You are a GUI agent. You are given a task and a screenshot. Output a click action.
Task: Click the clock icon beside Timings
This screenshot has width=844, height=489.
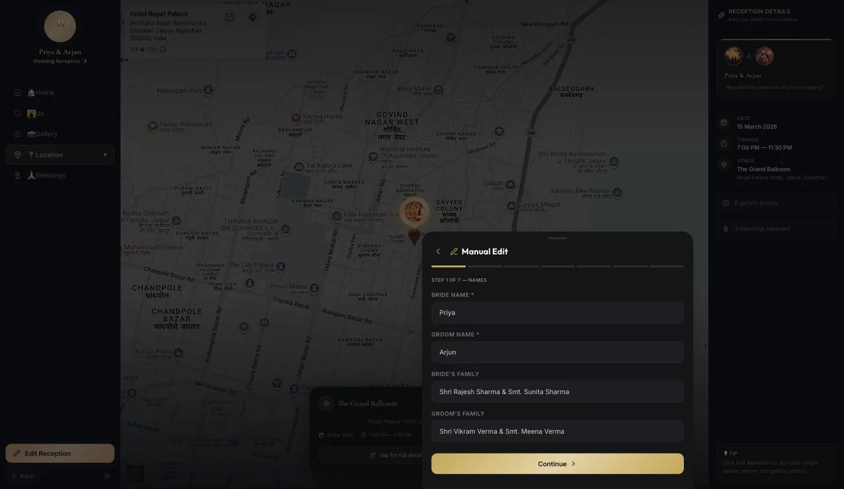(x=723, y=143)
